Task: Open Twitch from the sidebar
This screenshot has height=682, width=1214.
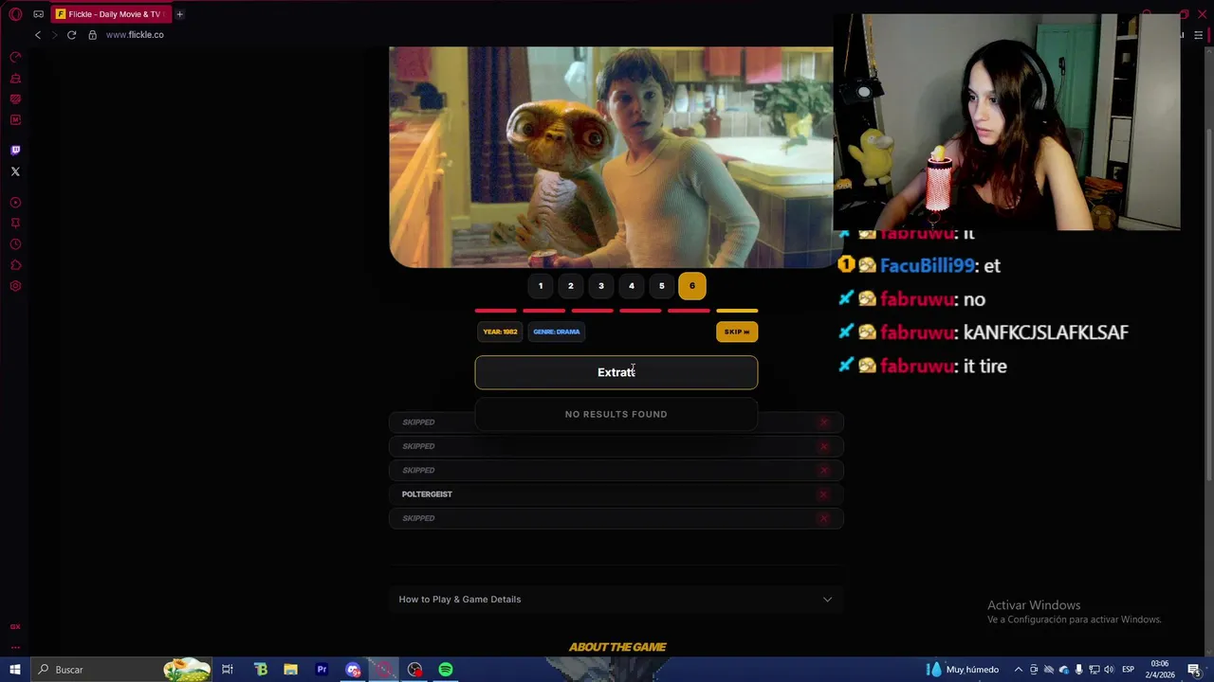Action: point(15,151)
